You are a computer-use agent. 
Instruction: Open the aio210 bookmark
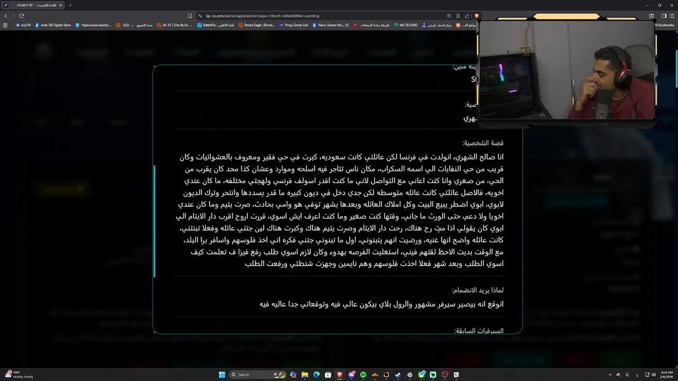23,25
